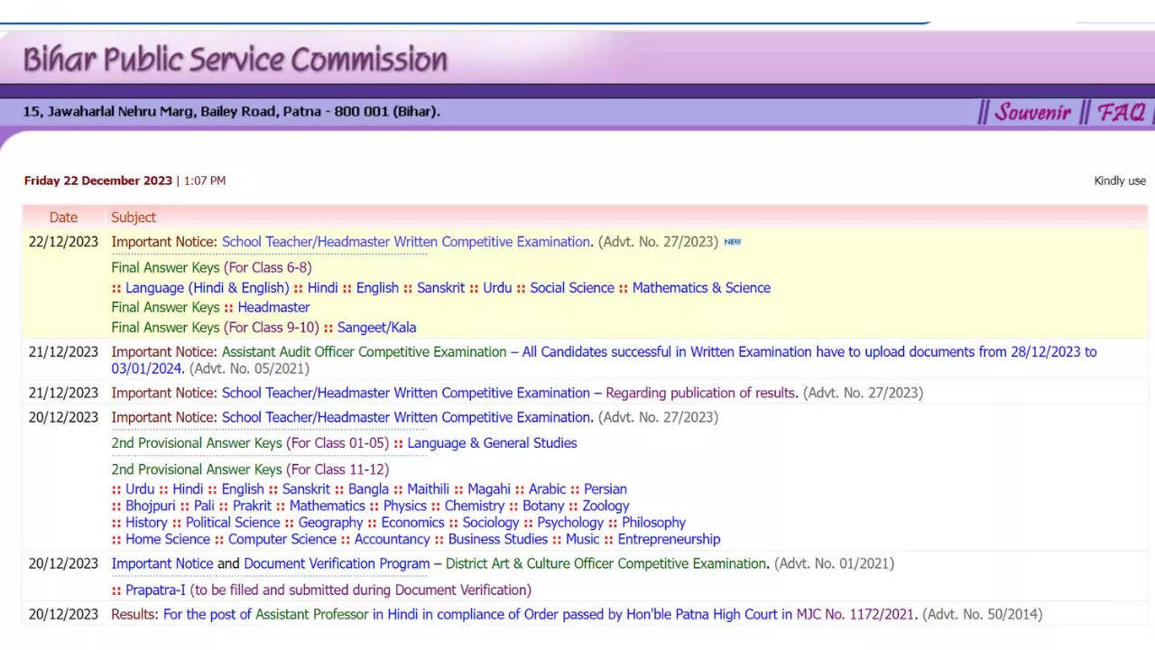This screenshot has width=1155, height=650.
Task: Open Mathematics & Science final answer key
Action: click(x=701, y=288)
